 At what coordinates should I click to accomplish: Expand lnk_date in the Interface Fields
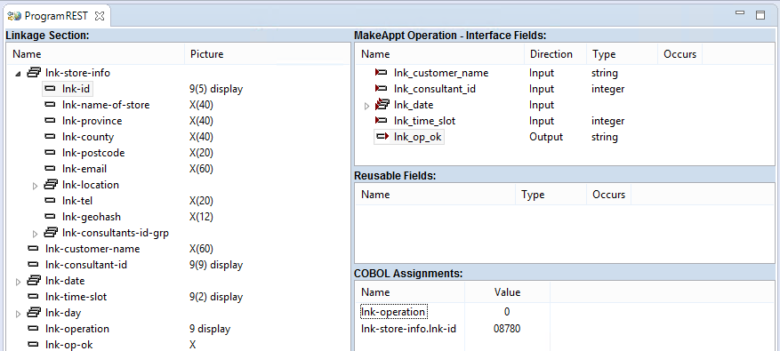(x=367, y=106)
